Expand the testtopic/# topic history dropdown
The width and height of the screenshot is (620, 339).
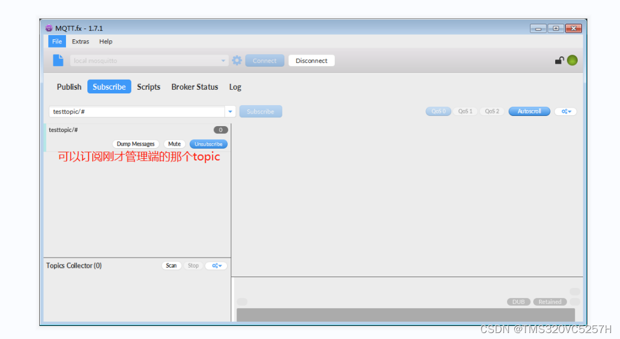(230, 112)
